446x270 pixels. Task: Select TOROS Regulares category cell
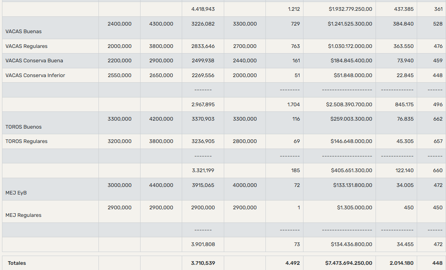50,141
